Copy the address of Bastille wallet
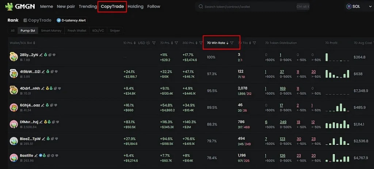The image size is (374, 169). coord(49,155)
